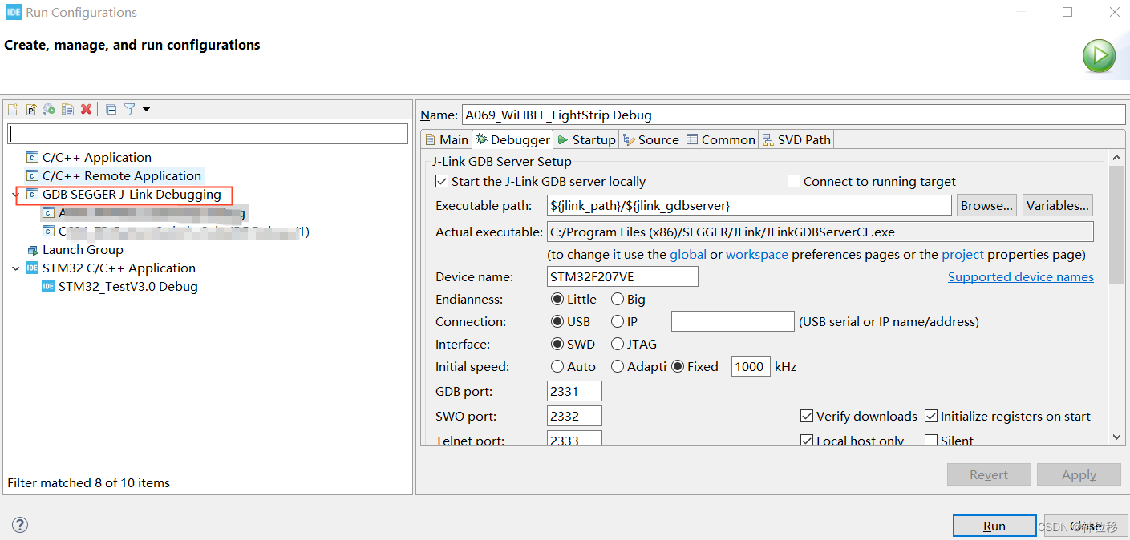This screenshot has width=1130, height=540.
Task: Delete the selected launch configuration
Action: (x=87, y=109)
